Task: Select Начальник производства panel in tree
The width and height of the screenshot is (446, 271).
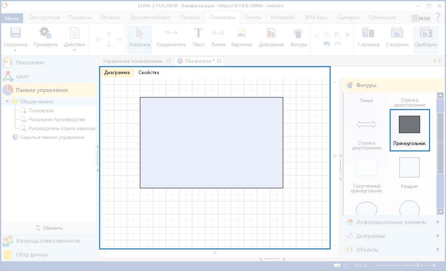Action: click(56, 119)
